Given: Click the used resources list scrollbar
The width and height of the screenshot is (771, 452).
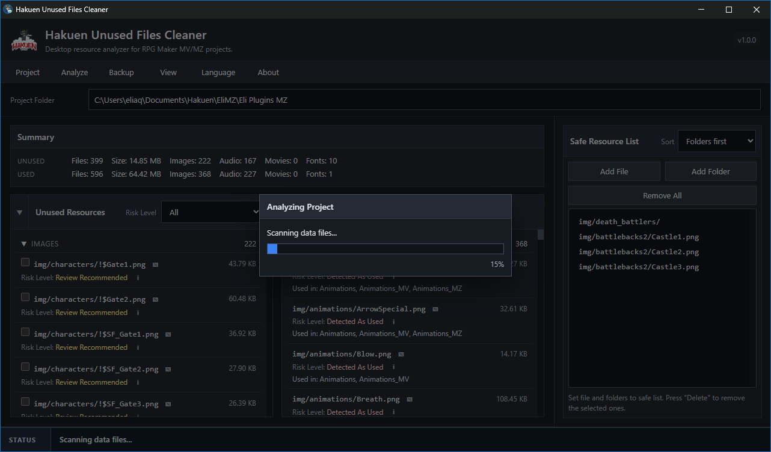Looking at the screenshot, I should (541, 234).
